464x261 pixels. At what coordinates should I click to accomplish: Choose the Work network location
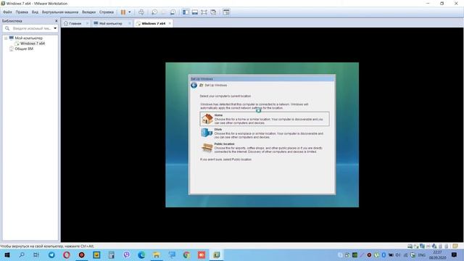click(x=265, y=133)
